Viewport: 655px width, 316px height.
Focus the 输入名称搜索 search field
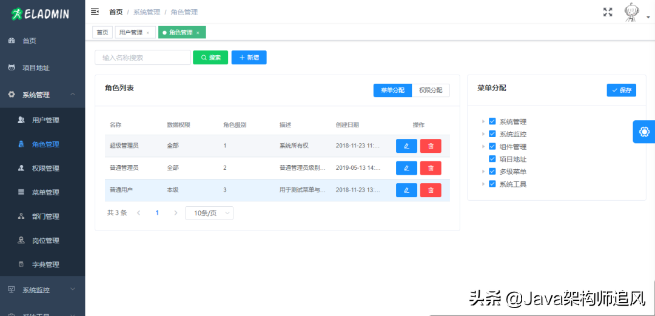143,58
